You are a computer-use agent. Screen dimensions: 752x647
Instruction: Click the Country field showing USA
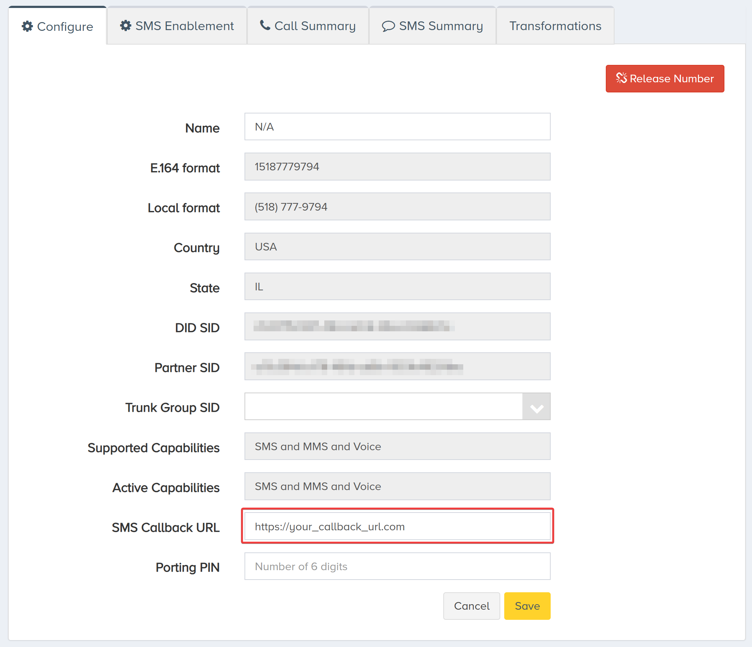point(397,246)
